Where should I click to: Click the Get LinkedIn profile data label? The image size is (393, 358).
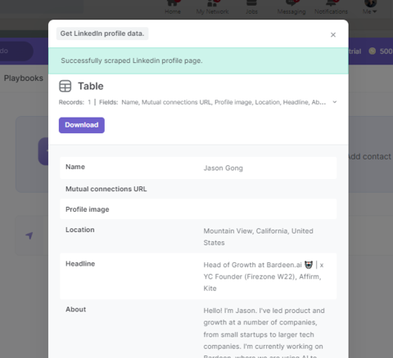102,34
